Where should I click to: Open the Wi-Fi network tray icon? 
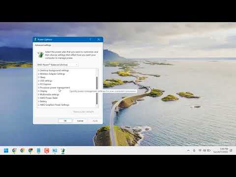coord(200,150)
